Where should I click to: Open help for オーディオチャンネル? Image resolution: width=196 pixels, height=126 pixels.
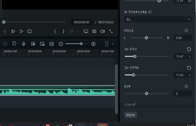pos(150,12)
